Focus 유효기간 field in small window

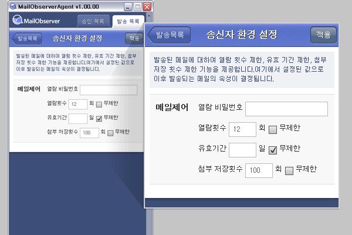[78, 119]
